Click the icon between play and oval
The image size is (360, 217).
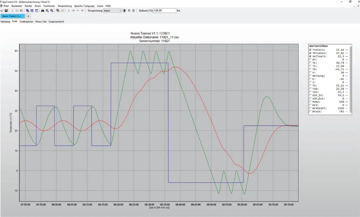(129, 11)
